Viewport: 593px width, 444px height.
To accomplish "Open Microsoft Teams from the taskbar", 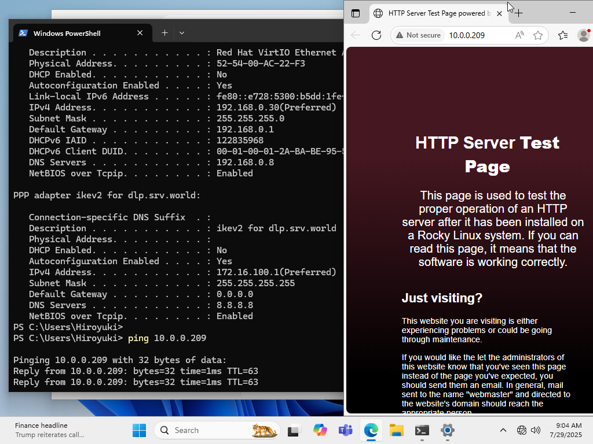I will pyautogui.click(x=345, y=430).
